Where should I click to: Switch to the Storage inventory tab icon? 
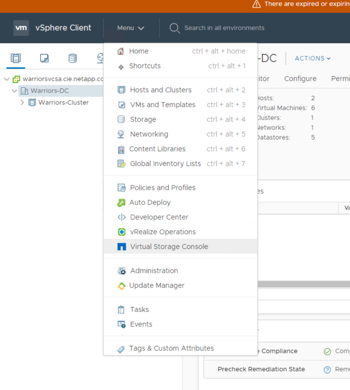point(72,58)
